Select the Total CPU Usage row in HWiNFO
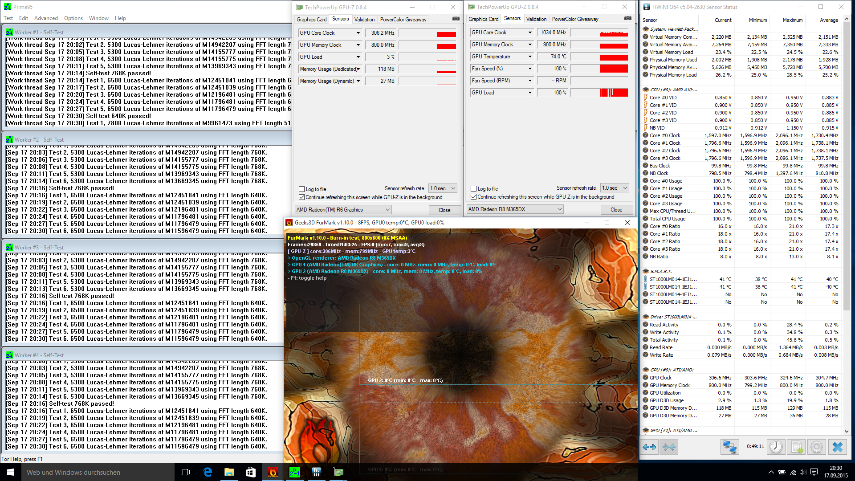The image size is (855, 481). [x=740, y=219]
